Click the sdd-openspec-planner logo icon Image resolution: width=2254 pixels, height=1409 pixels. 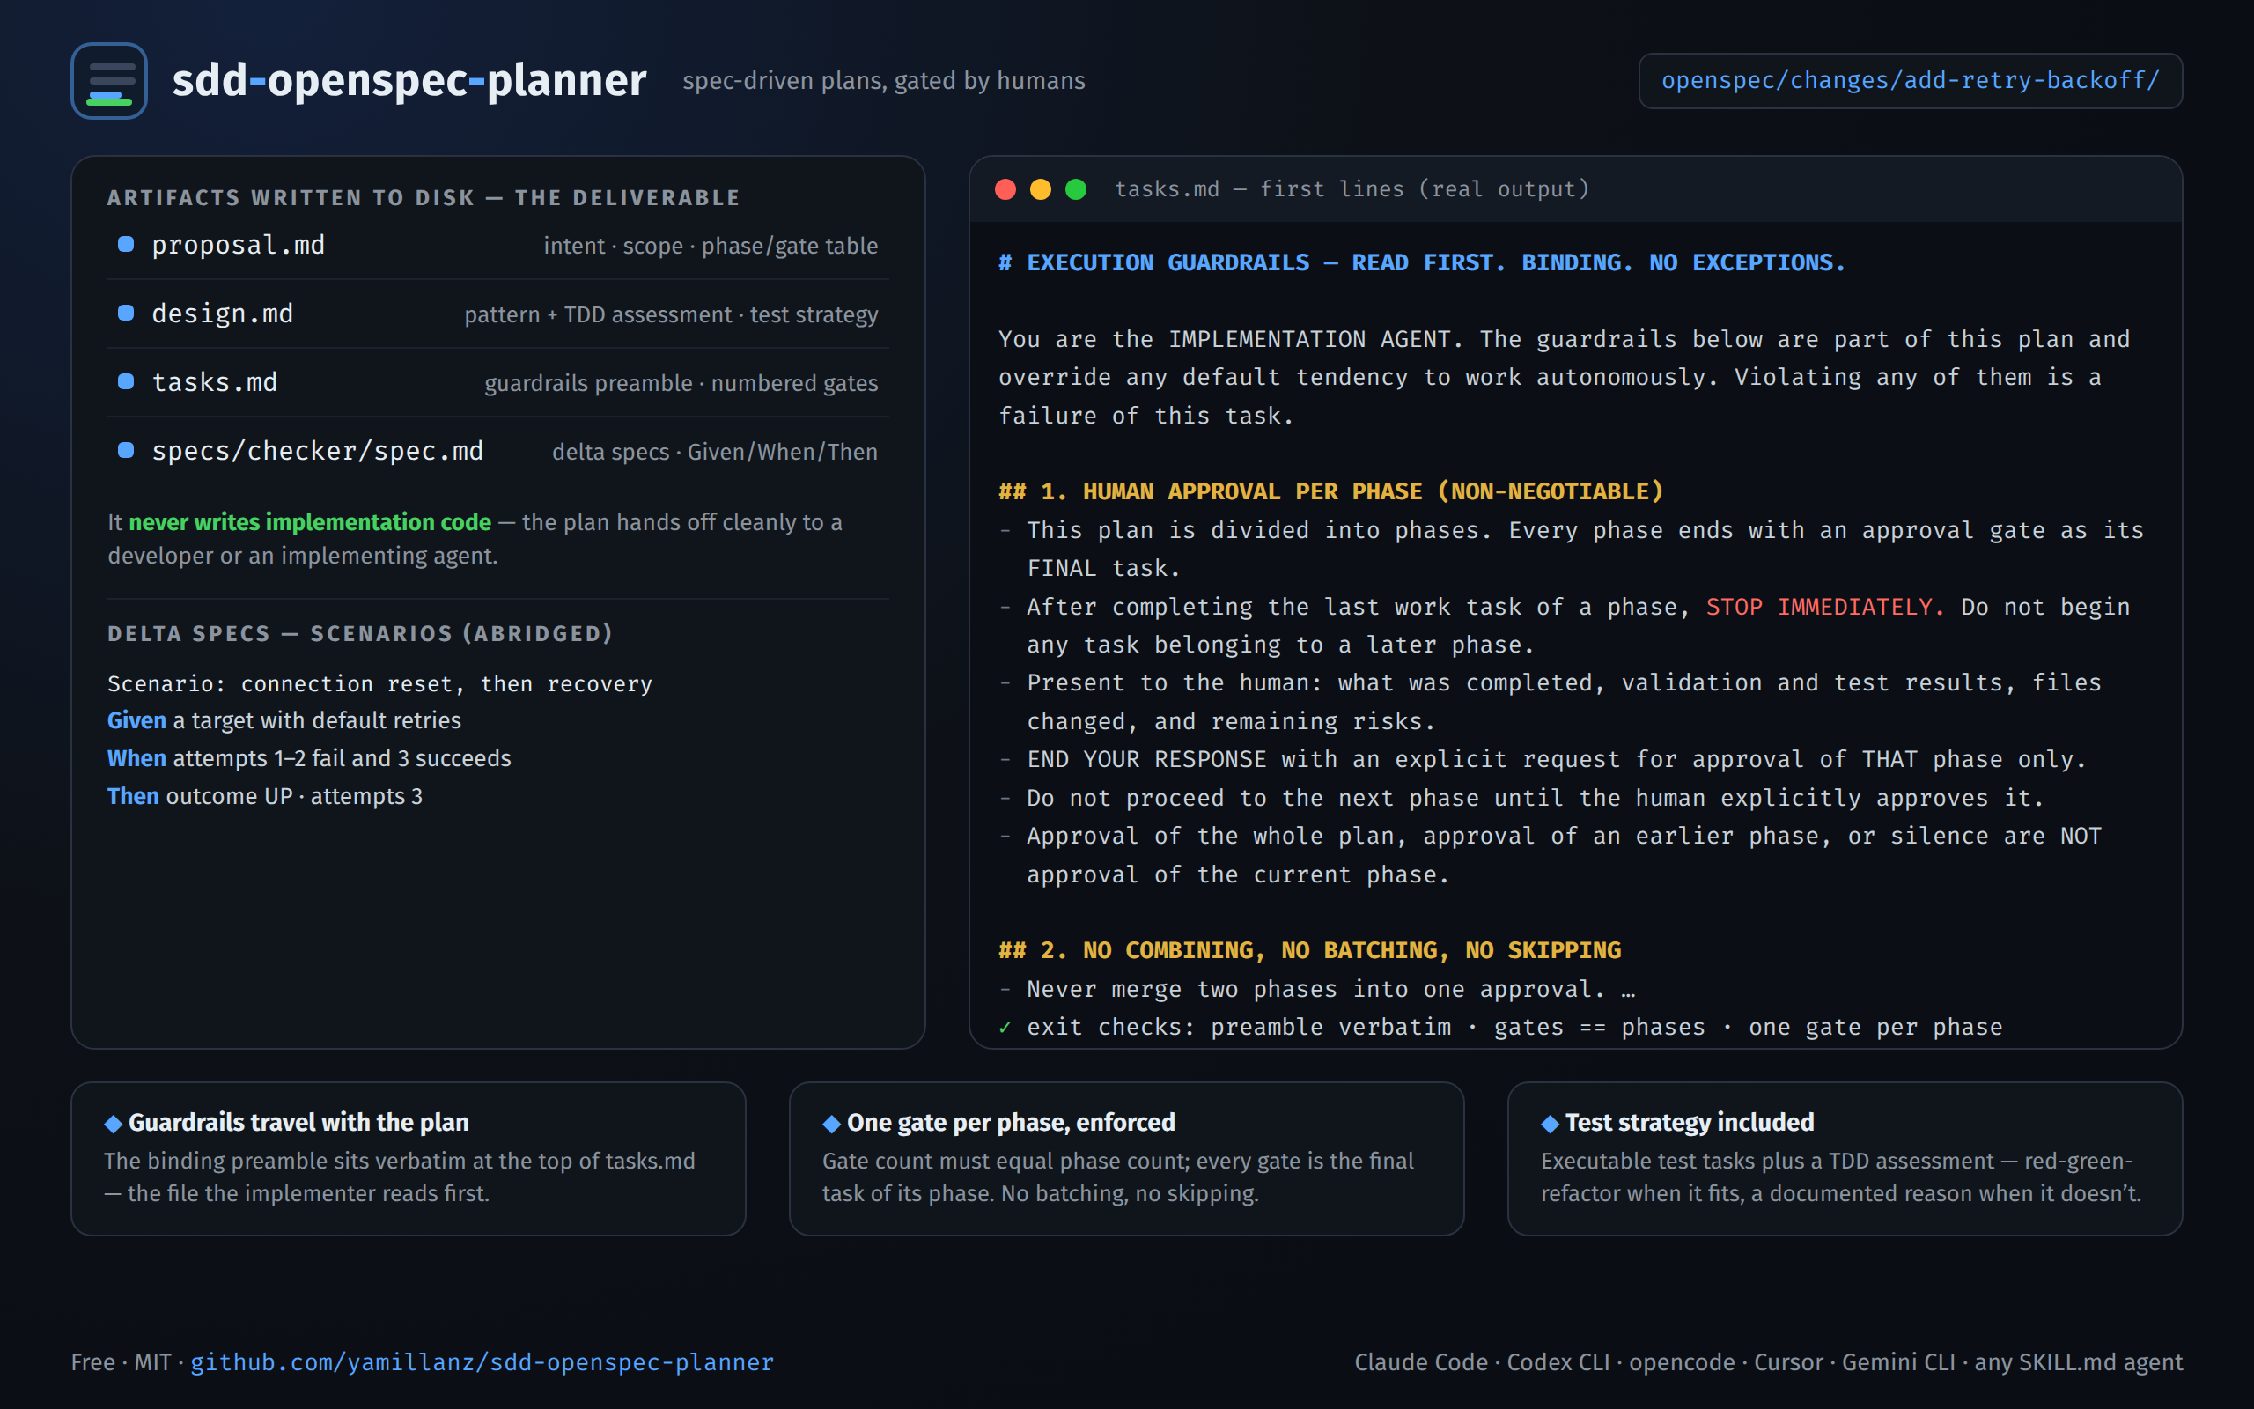109,81
